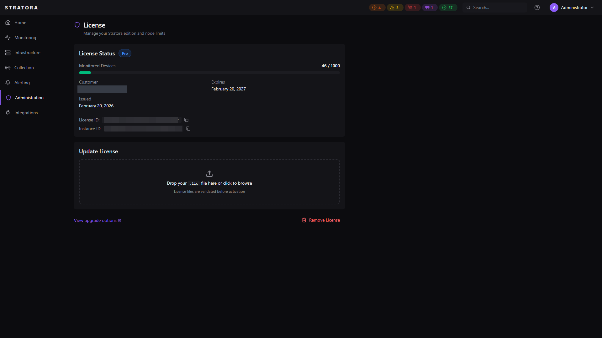Click the '46 / 1000' device count

pyautogui.click(x=330, y=66)
